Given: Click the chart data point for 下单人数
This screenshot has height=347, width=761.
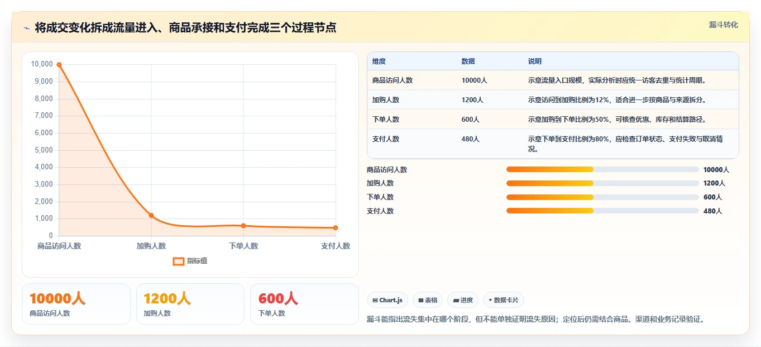Looking at the screenshot, I should point(243,226).
